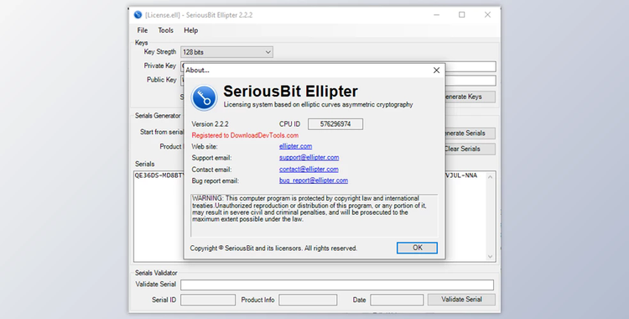Open the ellipter.com website link

tap(296, 146)
